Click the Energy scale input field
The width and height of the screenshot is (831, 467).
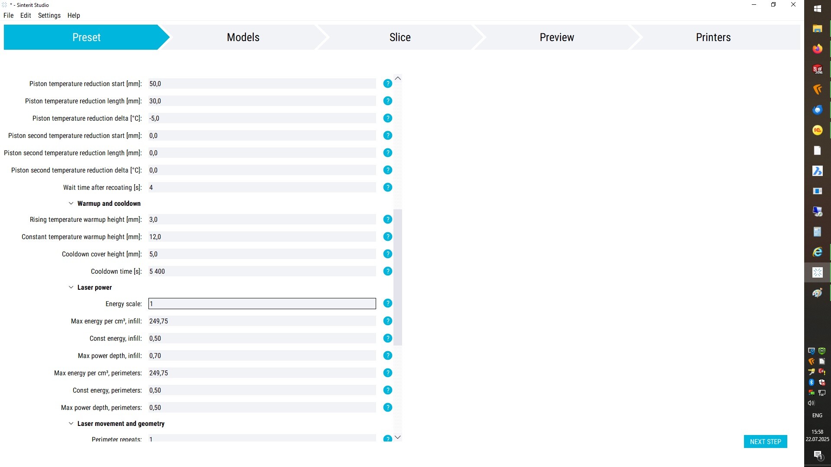coord(262,304)
